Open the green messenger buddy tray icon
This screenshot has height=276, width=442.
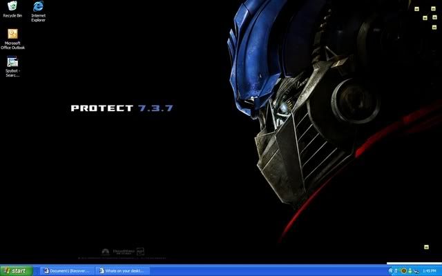point(410,271)
